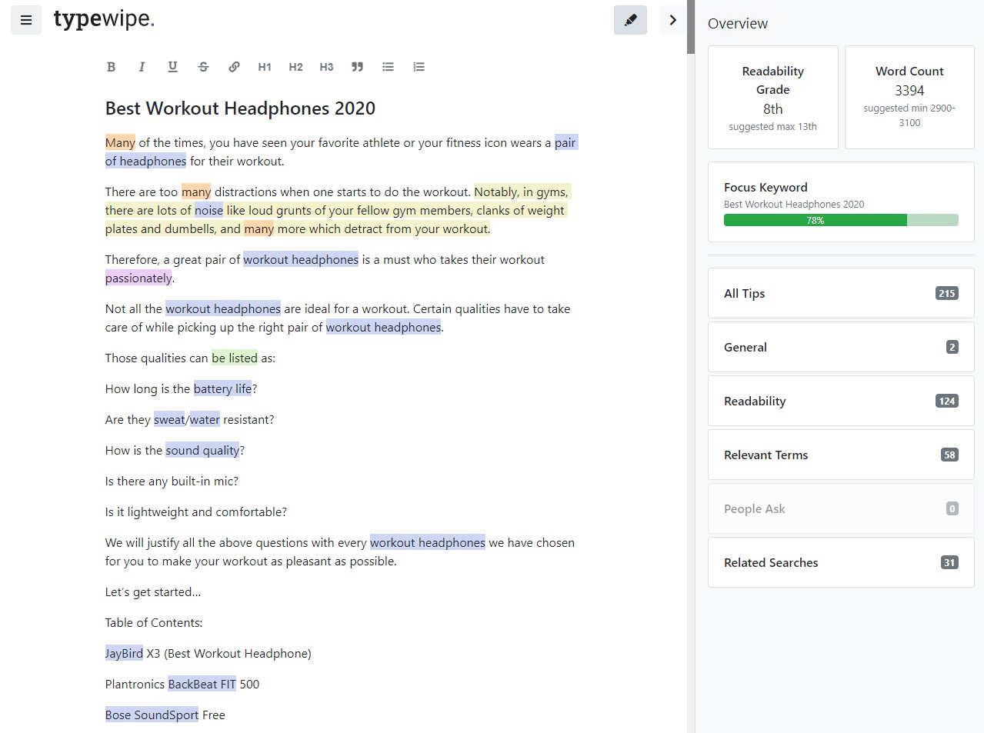The height and width of the screenshot is (733, 984).
Task: Expand the Readability tips panel
Action: click(841, 401)
